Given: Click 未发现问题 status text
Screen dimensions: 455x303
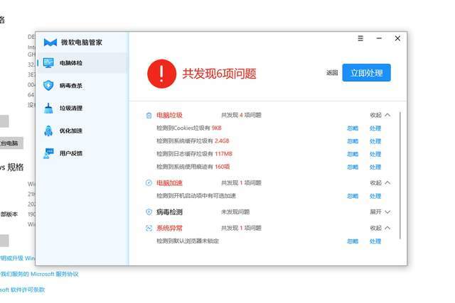Looking at the screenshot, I should click(235, 212).
